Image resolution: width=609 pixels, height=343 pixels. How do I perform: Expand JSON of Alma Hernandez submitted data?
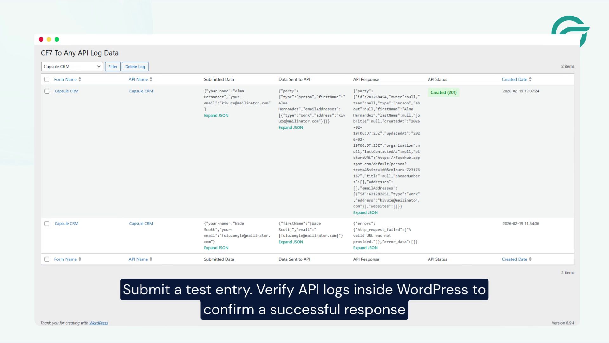[216, 116]
